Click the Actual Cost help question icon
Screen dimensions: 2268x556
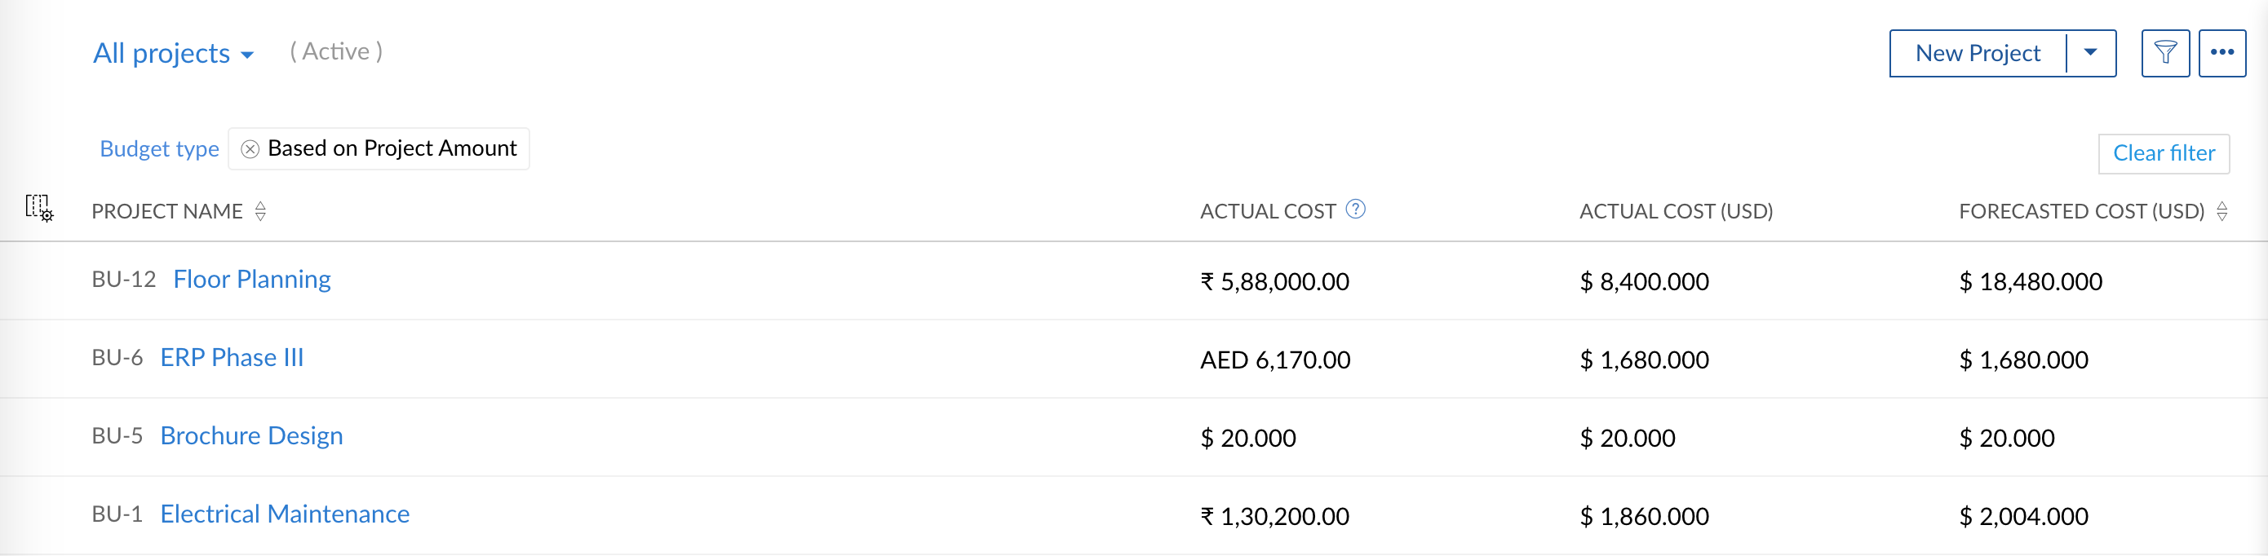click(x=1356, y=210)
